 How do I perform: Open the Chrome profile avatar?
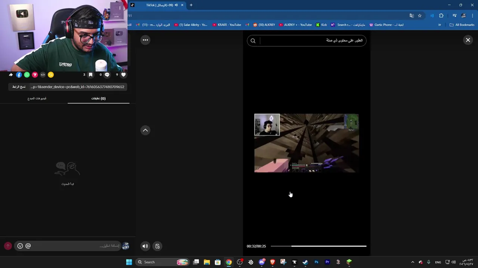click(463, 16)
